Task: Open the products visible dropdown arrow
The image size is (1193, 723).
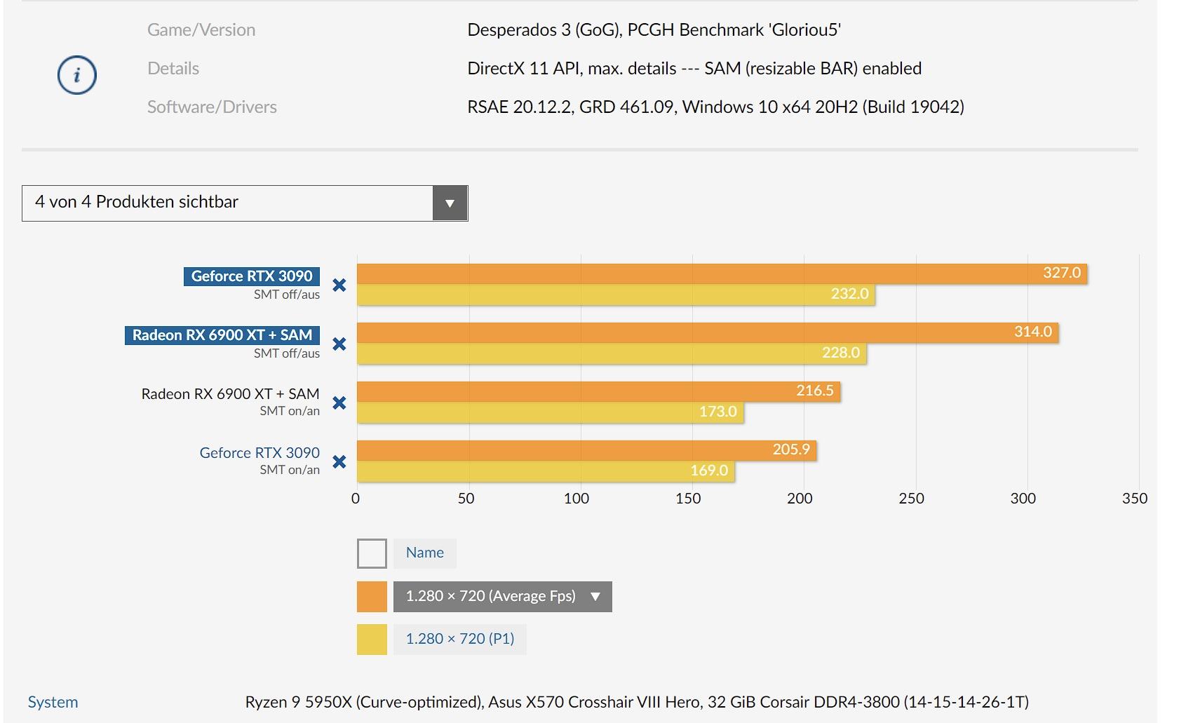Action: [450, 203]
